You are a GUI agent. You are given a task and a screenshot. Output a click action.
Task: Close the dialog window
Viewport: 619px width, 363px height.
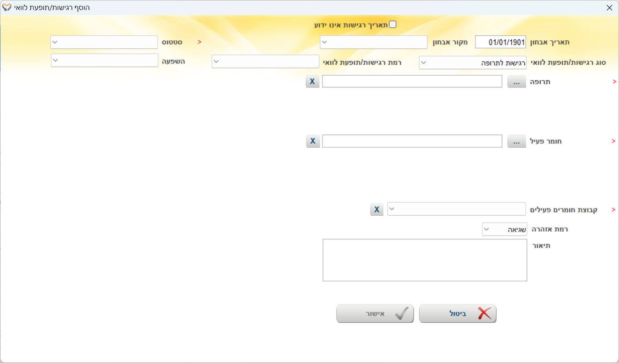[x=609, y=8]
